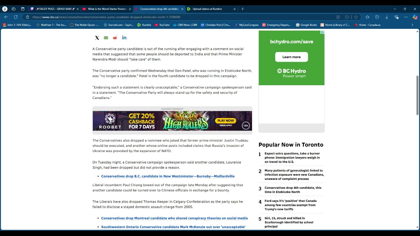Viewport: 420px width, 236px height.
Task: Share article on Reddit icon
Action: click(115, 38)
